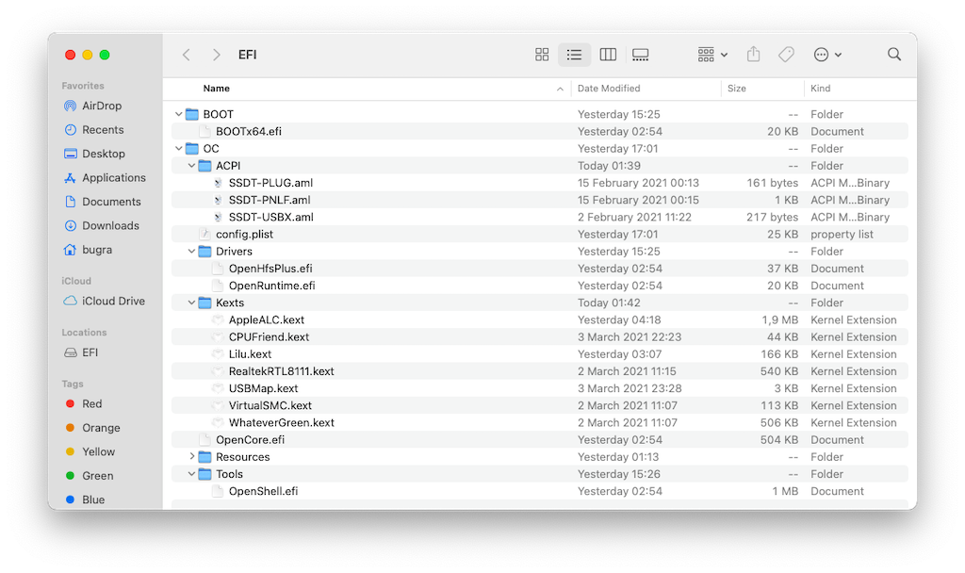965x573 pixels.
Task: Switch to icon view
Action: coord(542,55)
